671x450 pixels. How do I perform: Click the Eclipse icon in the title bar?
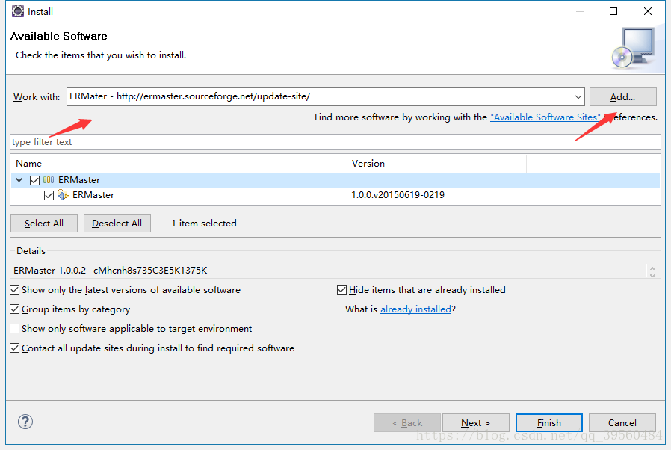tap(17, 11)
